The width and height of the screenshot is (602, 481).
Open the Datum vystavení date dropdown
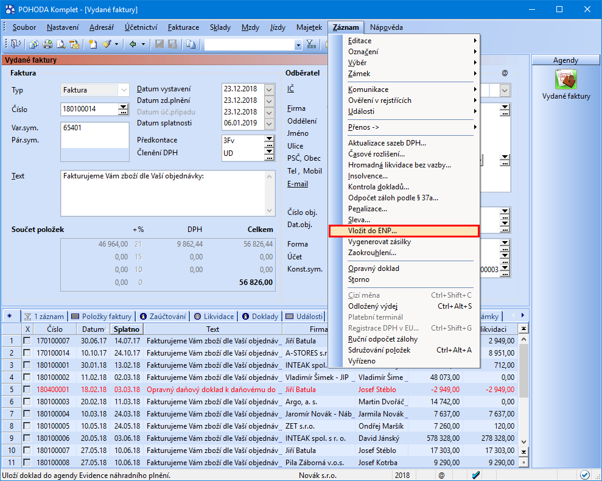(269, 89)
